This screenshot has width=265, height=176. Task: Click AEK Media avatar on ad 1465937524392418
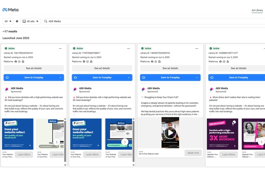pyautogui.click(x=143, y=89)
